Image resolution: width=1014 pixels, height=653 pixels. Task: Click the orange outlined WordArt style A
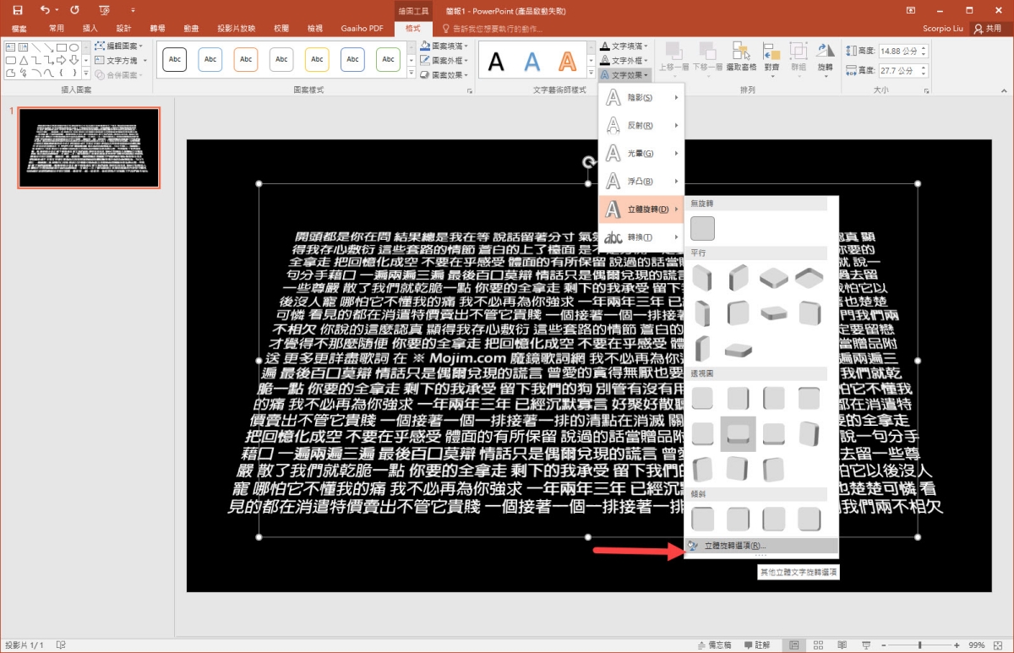pyautogui.click(x=567, y=61)
